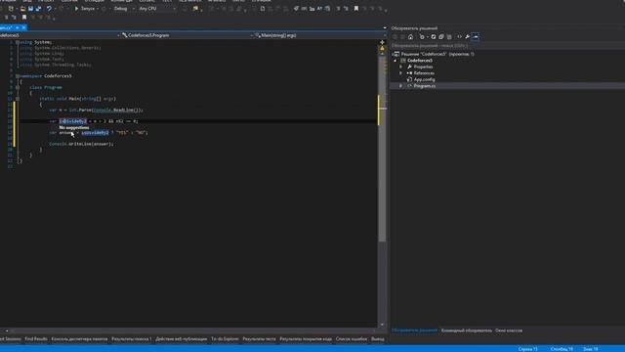Screen dimensions: 625x352
Task: Open the Debug configuration dropdown
Action: click(123, 9)
